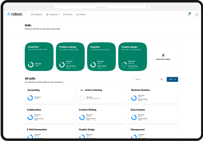Open the Business Analysis skill card
The height and width of the screenshot is (141, 203).
click(154, 95)
